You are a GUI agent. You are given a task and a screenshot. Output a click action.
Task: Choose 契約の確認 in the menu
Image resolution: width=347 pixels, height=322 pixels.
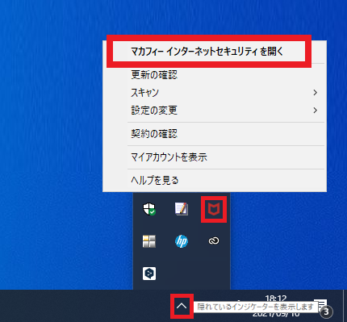click(215, 134)
